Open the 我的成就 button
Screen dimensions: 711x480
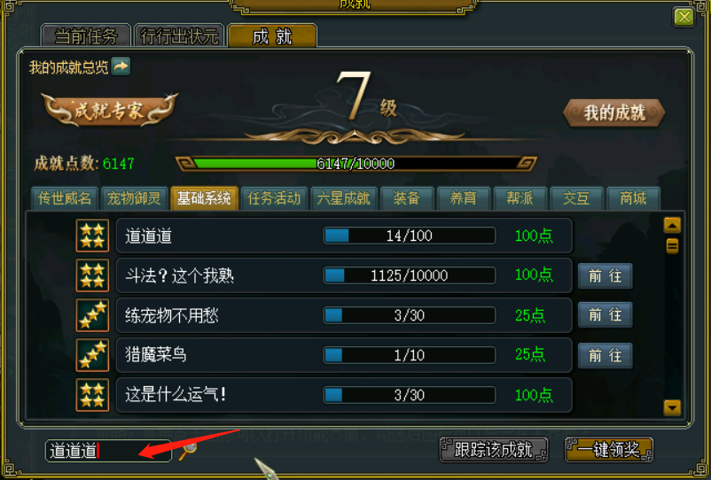pos(614,112)
